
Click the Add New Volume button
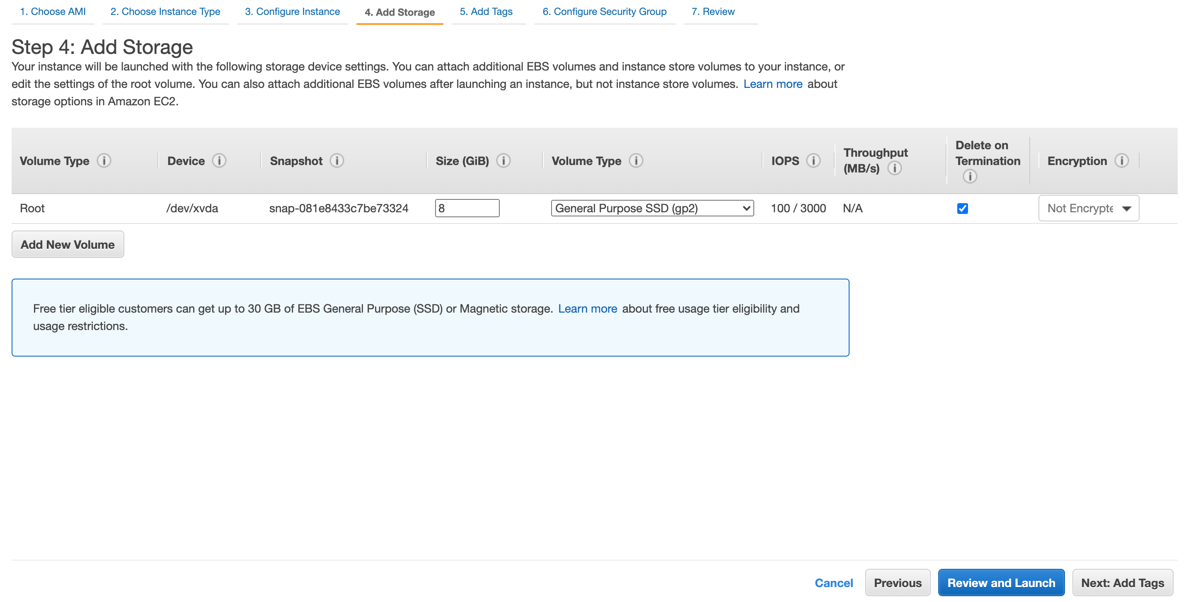68,244
